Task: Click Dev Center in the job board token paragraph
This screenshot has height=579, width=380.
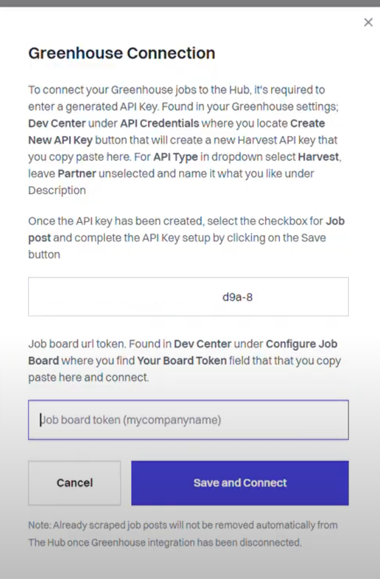Action: (202, 344)
